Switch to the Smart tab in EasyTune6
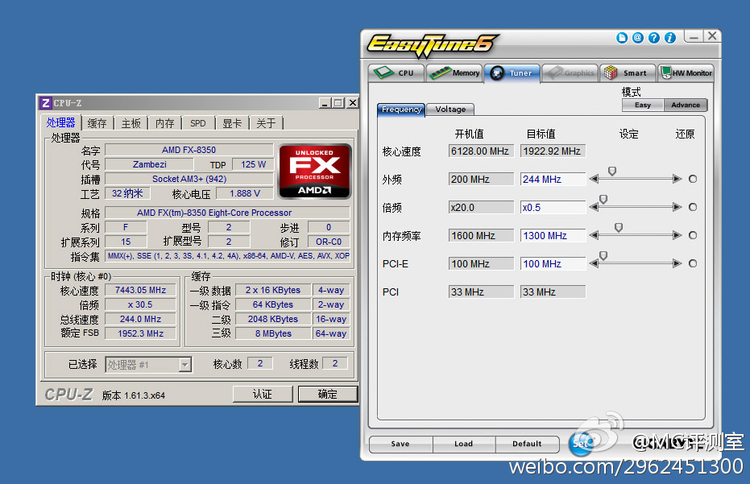The height and width of the screenshot is (484, 750). click(628, 73)
